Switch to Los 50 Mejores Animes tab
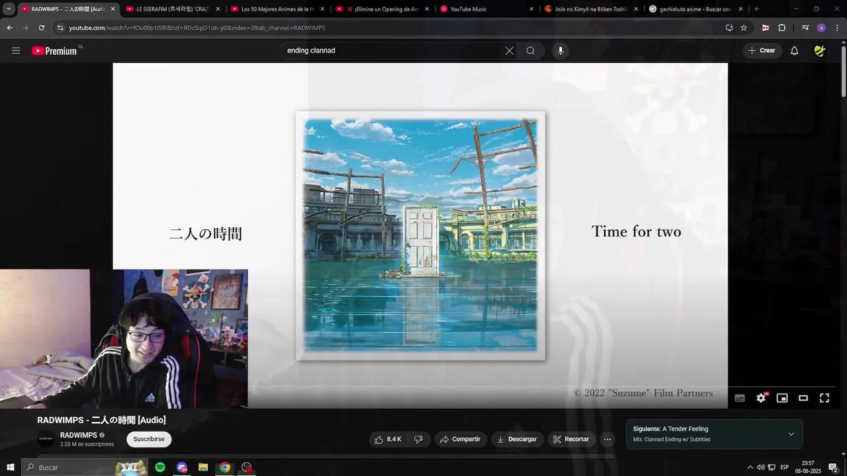This screenshot has width=847, height=476. tap(277, 9)
